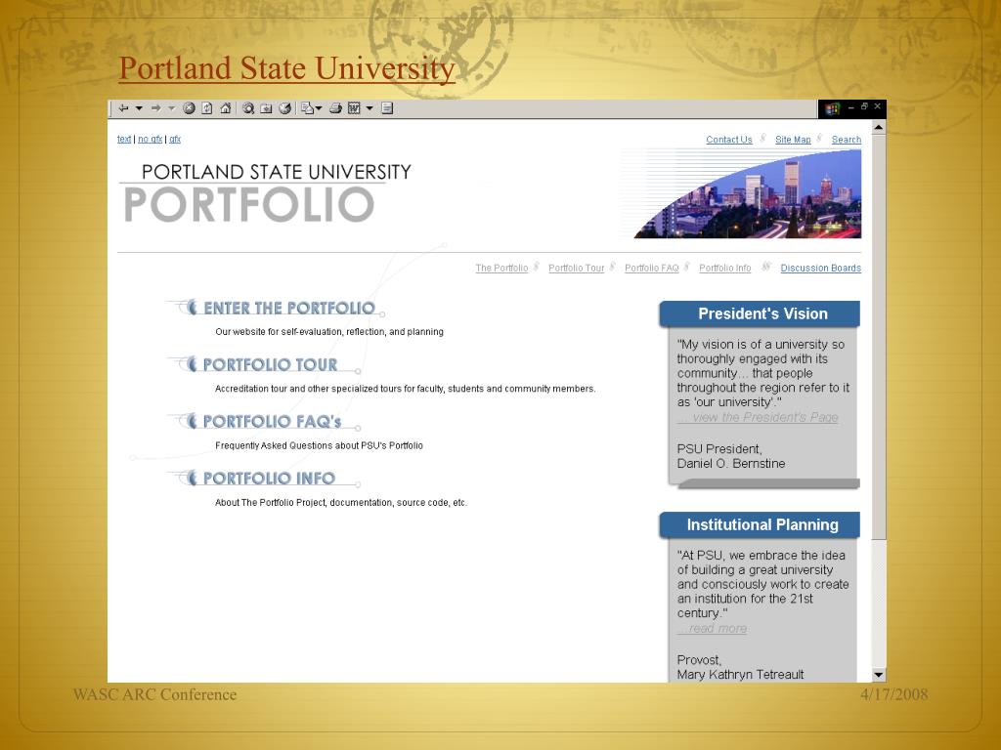Refresh the page using the Refresh icon

point(207,108)
